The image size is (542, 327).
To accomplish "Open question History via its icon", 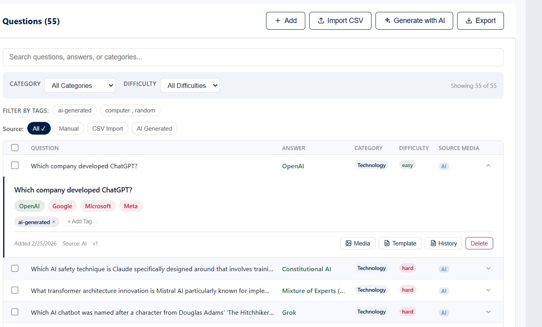I will (434, 243).
